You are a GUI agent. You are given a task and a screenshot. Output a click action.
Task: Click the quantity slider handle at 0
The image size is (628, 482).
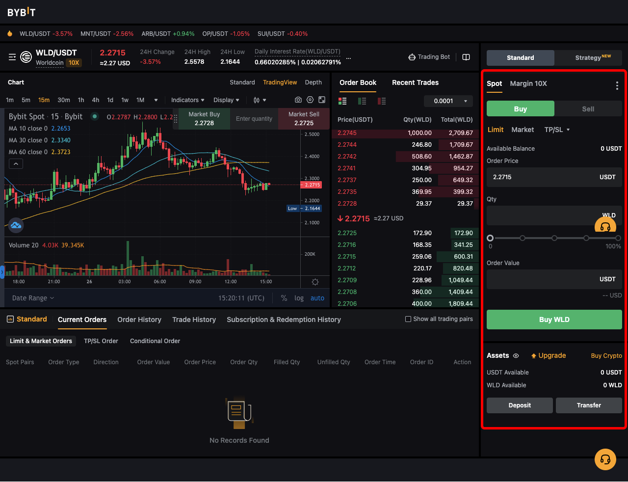tap(490, 238)
